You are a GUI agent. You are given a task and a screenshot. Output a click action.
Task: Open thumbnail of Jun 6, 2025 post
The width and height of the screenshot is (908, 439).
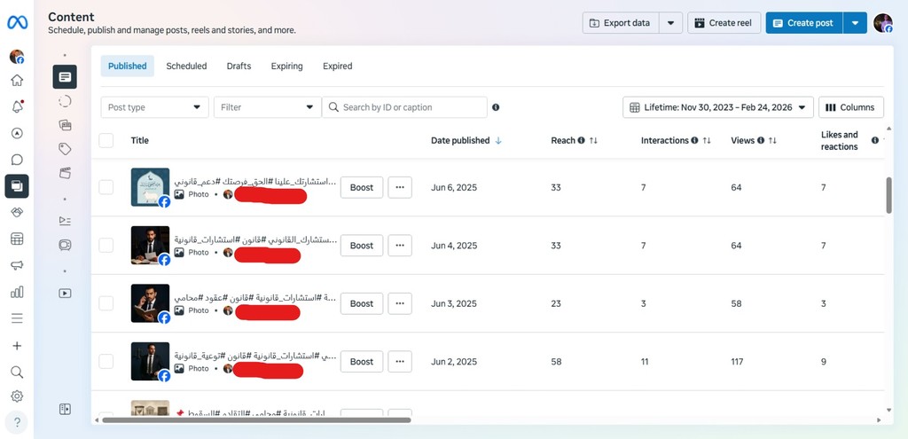coord(150,187)
